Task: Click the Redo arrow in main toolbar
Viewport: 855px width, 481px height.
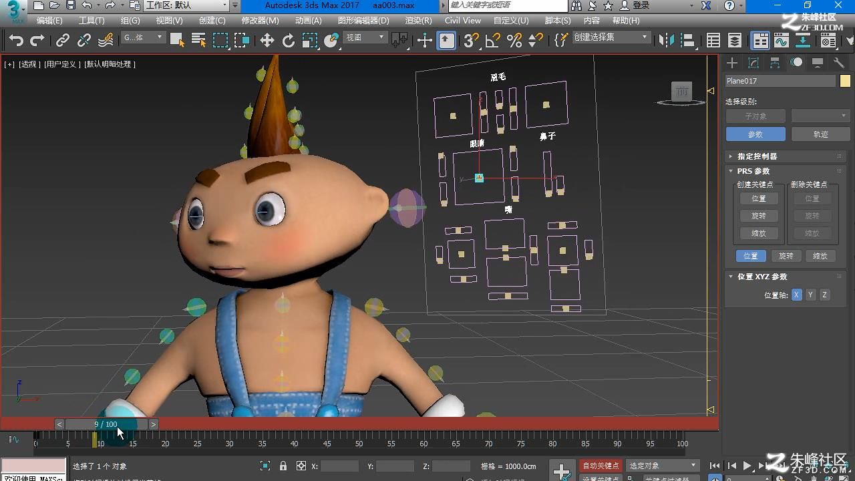Action: (37, 41)
